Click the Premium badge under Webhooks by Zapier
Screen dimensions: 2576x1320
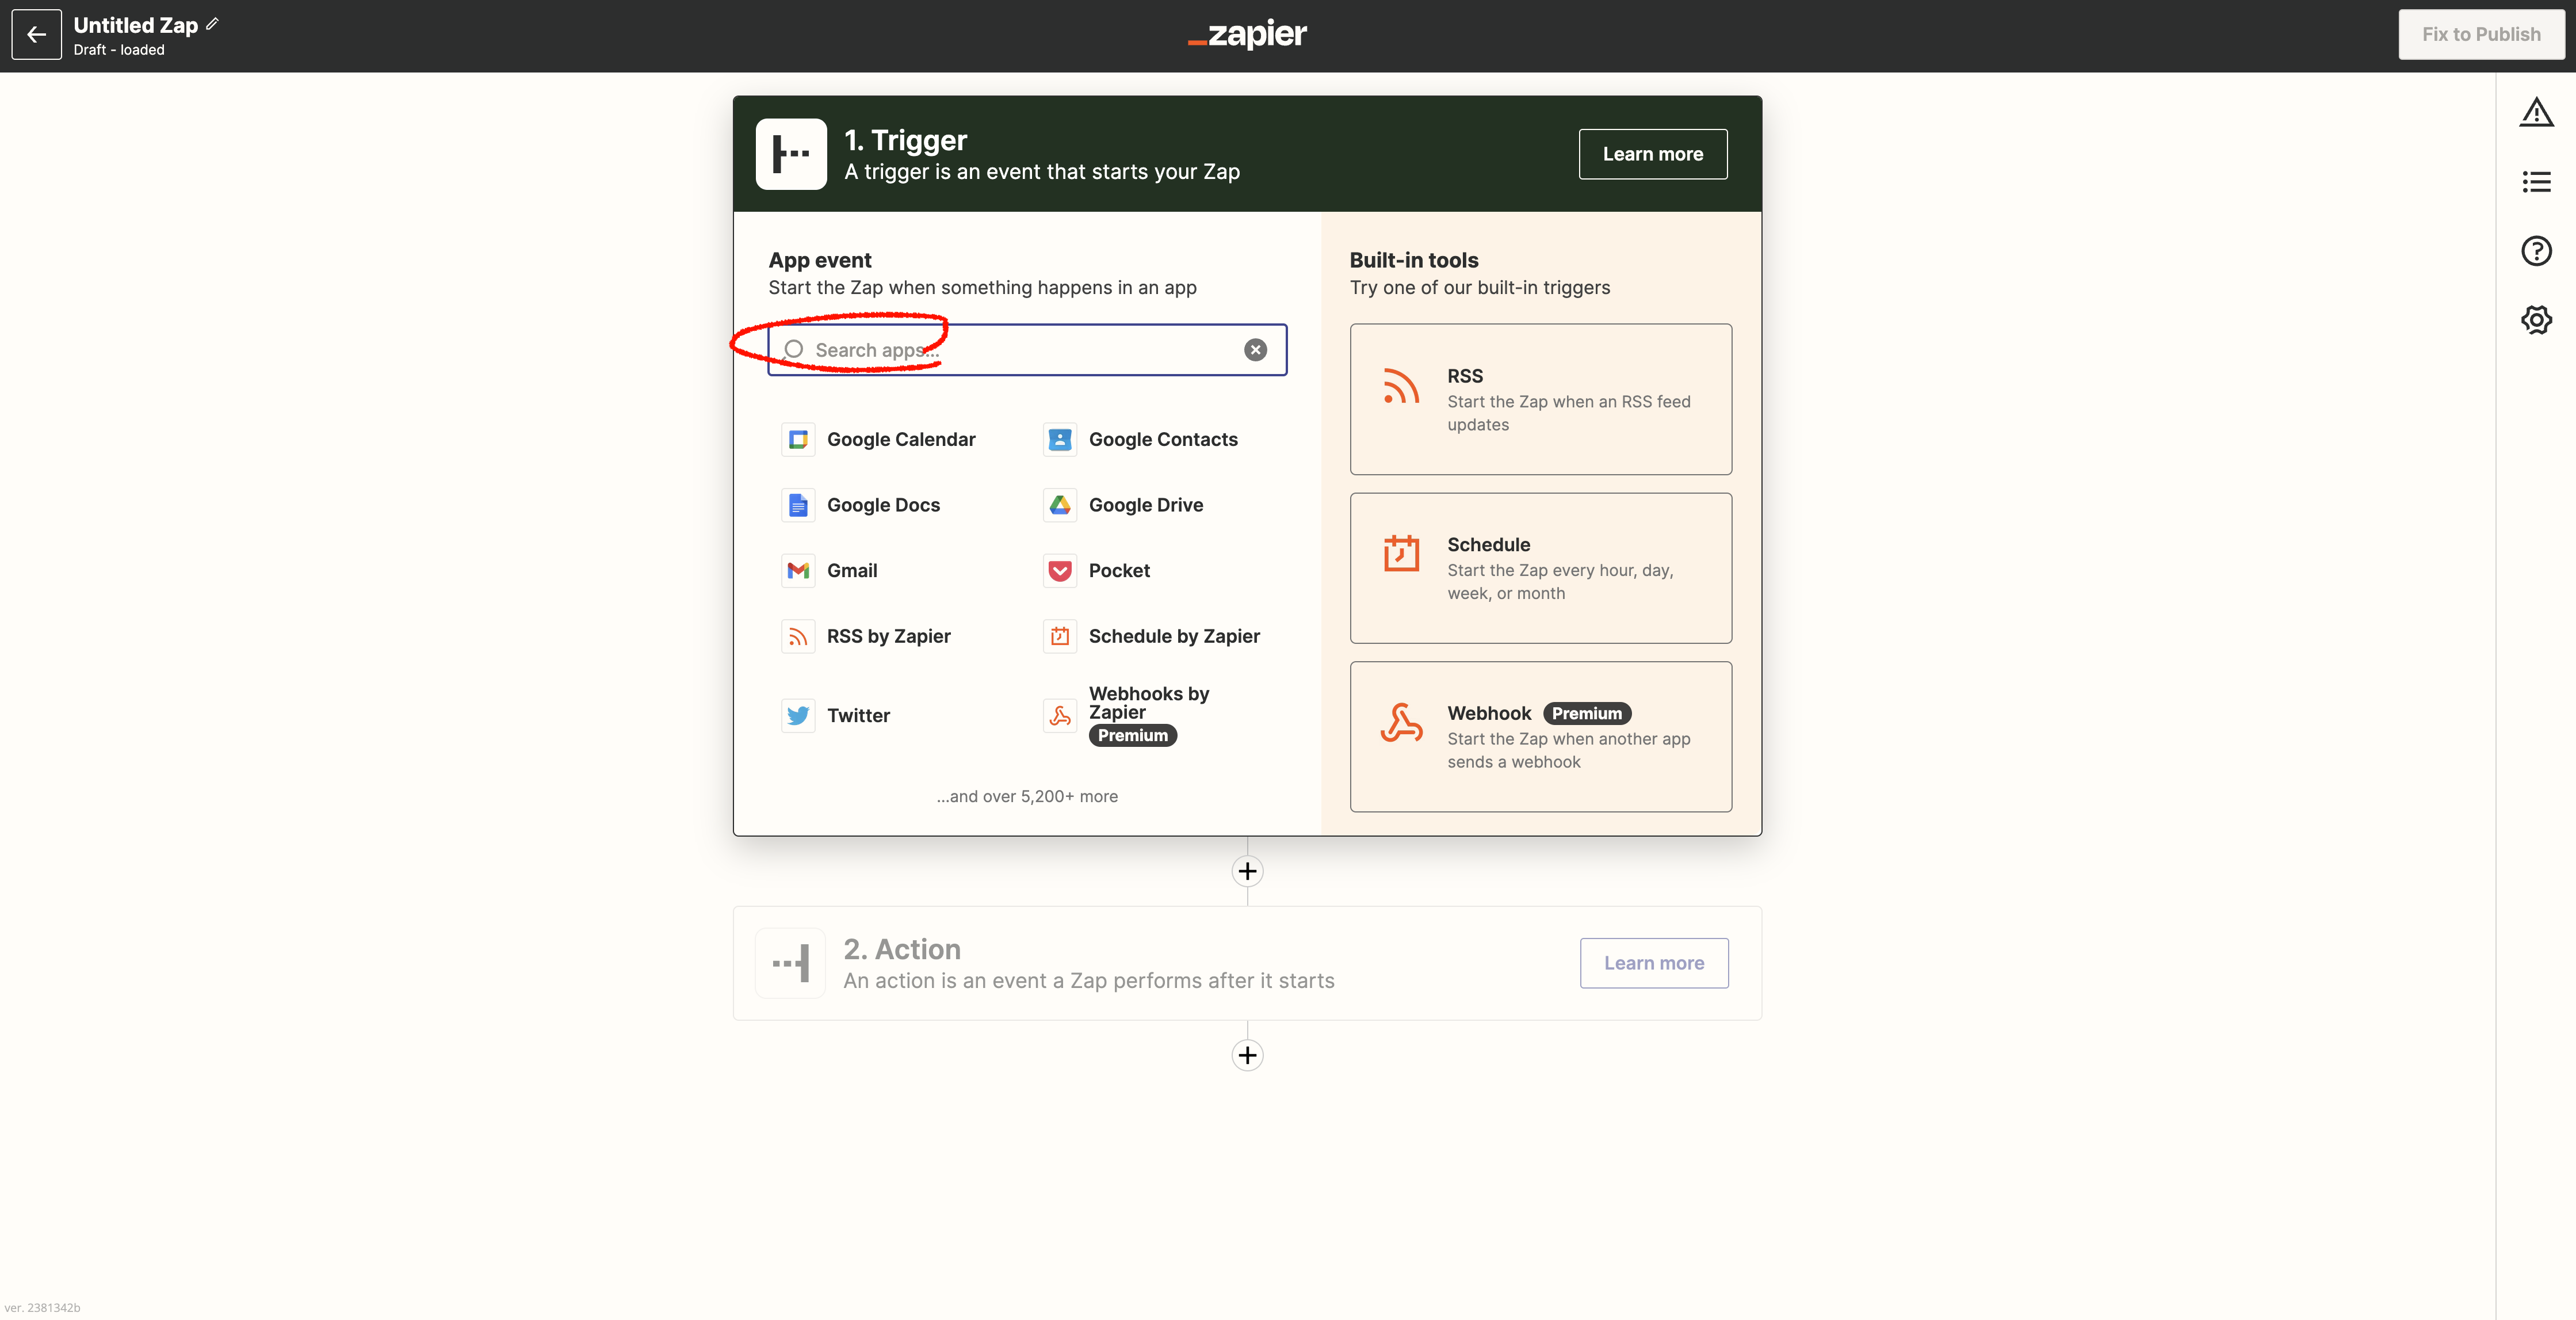(x=1133, y=735)
